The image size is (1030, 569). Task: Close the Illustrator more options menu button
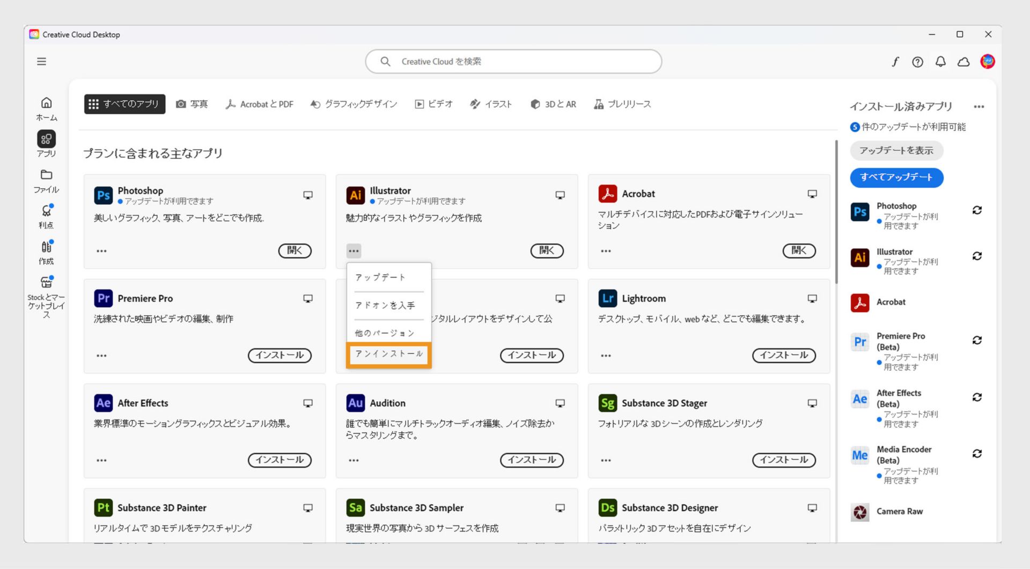pyautogui.click(x=354, y=251)
